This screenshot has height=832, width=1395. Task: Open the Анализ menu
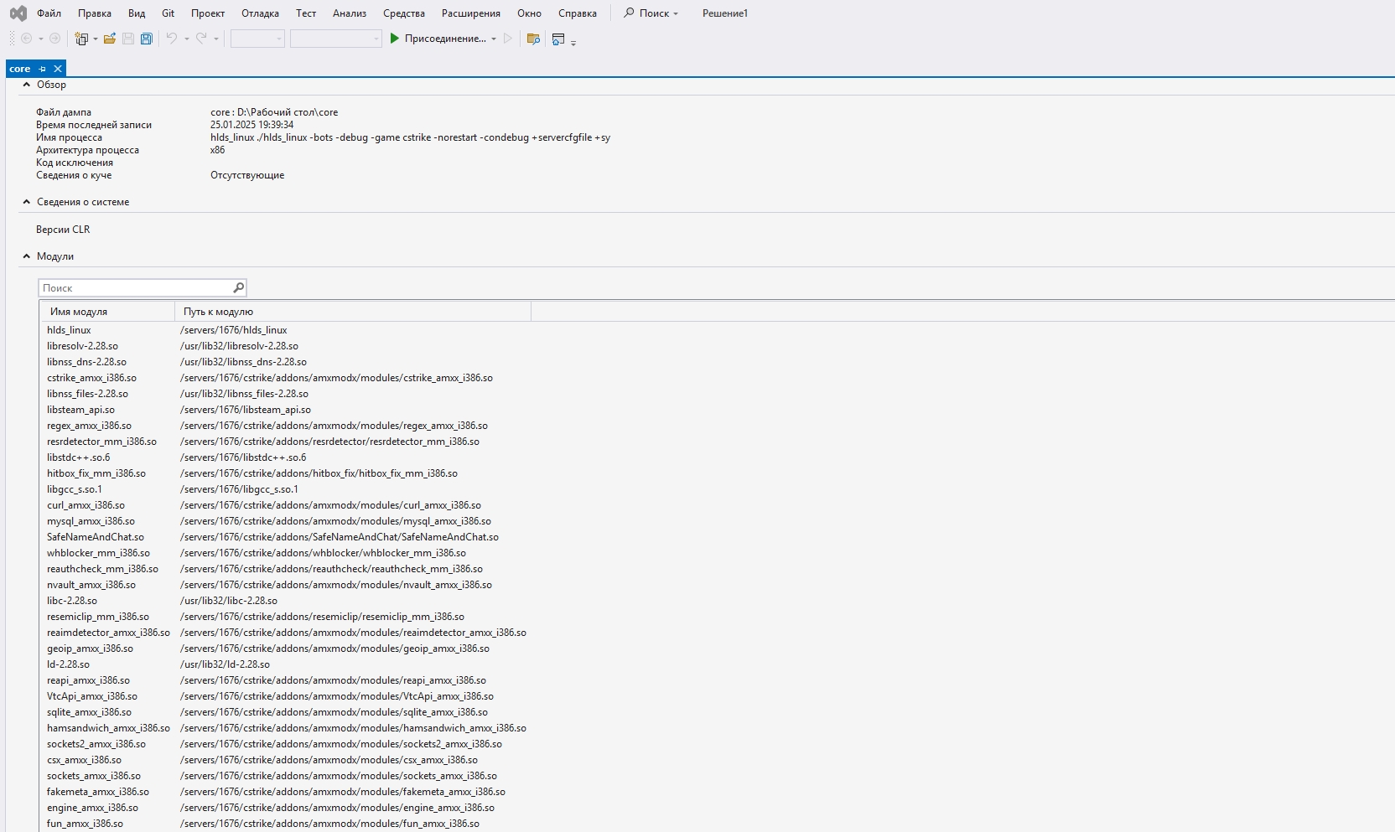(350, 13)
